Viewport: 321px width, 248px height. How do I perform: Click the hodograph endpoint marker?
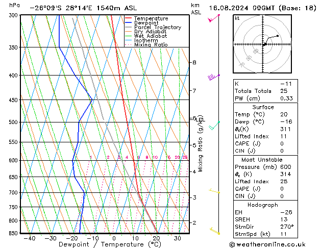(x=278, y=36)
